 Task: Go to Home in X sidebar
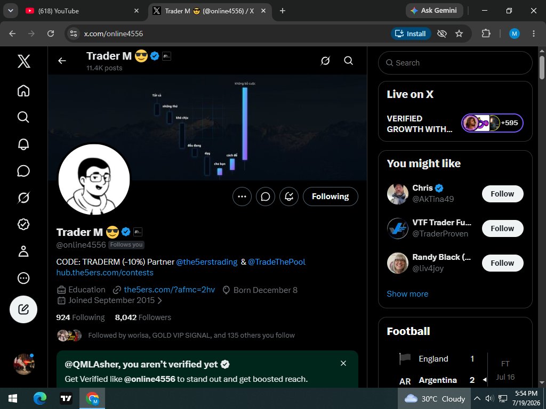click(x=23, y=91)
